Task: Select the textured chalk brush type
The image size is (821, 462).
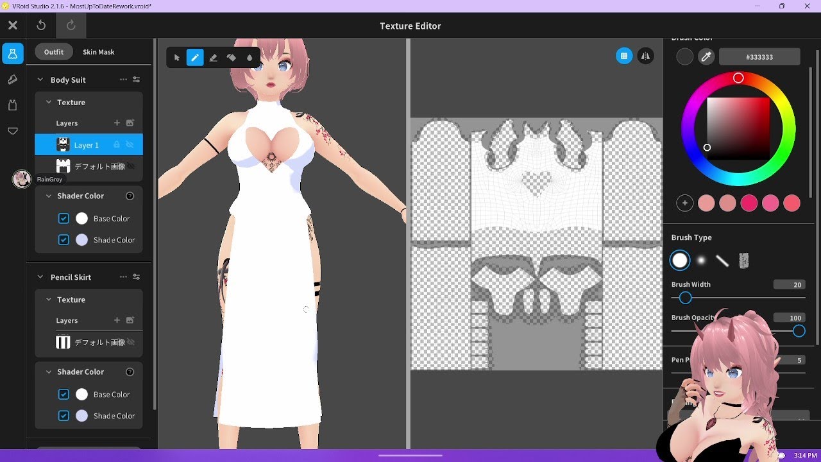Action: click(x=743, y=261)
